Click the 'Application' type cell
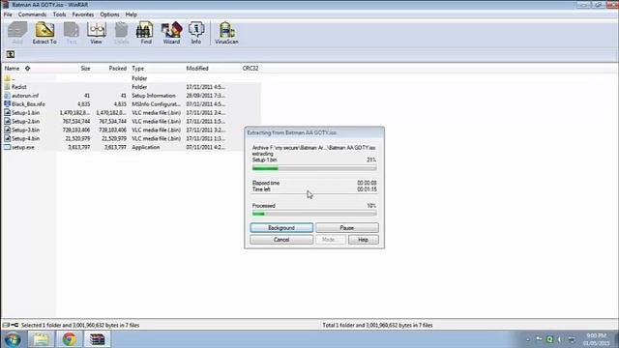This screenshot has width=619, height=348. (146, 147)
